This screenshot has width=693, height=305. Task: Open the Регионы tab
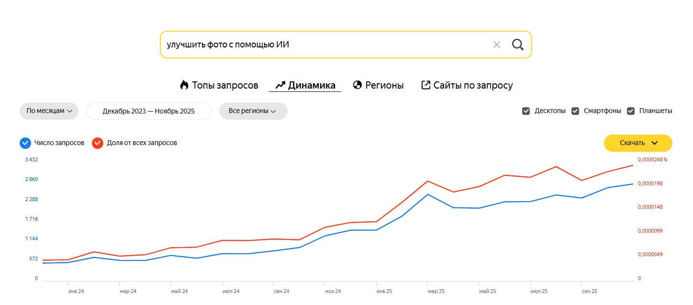[x=384, y=85]
